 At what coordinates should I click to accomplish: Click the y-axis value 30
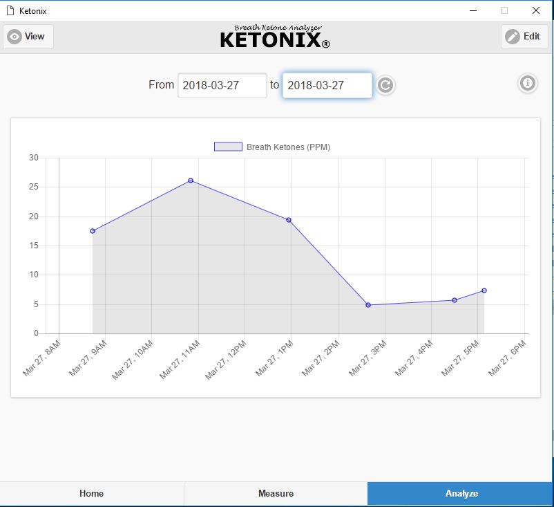click(x=34, y=158)
